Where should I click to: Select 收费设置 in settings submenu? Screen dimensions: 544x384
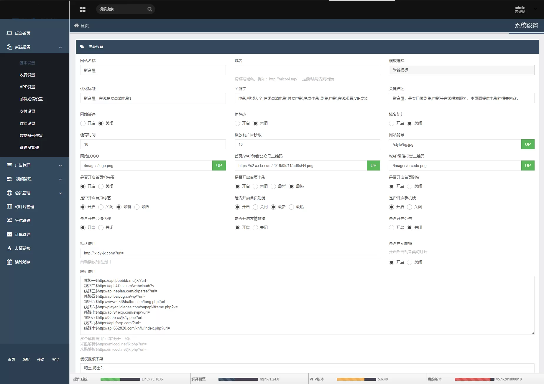click(x=27, y=75)
